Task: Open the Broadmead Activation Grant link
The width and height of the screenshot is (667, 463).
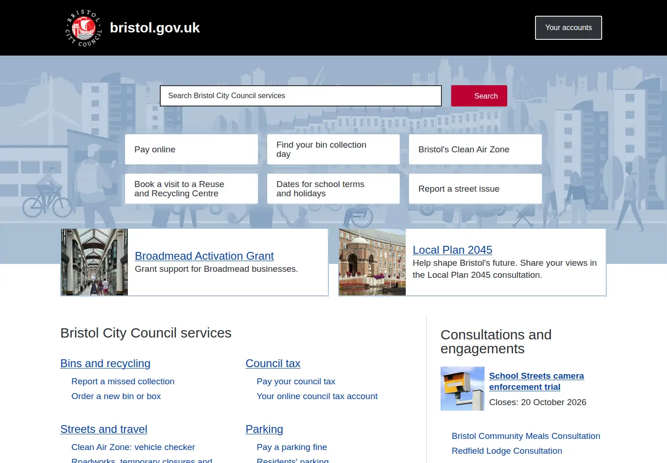Action: (x=204, y=256)
